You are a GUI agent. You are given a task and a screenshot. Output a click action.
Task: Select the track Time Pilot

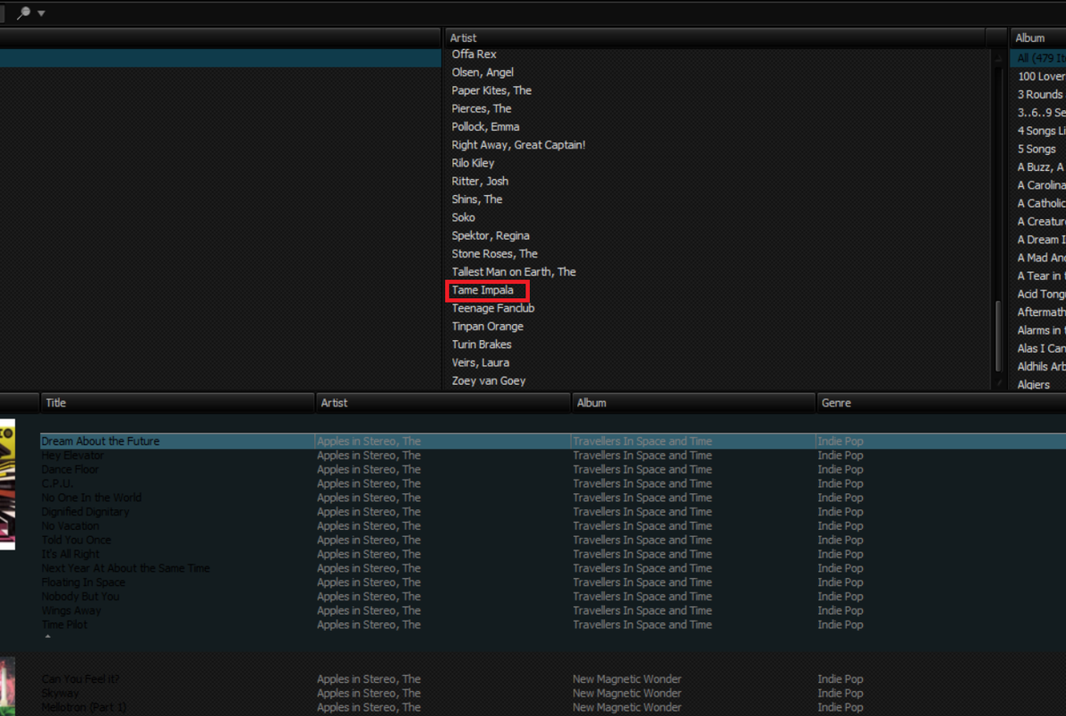pos(64,625)
